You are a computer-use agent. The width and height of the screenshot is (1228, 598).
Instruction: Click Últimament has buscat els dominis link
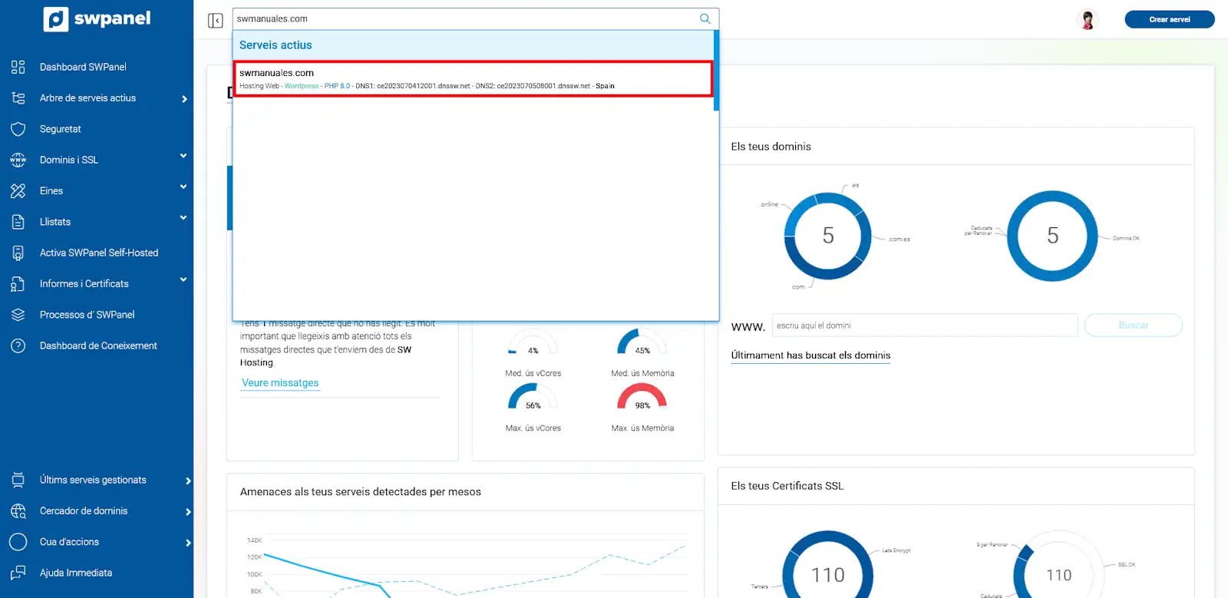pos(810,355)
